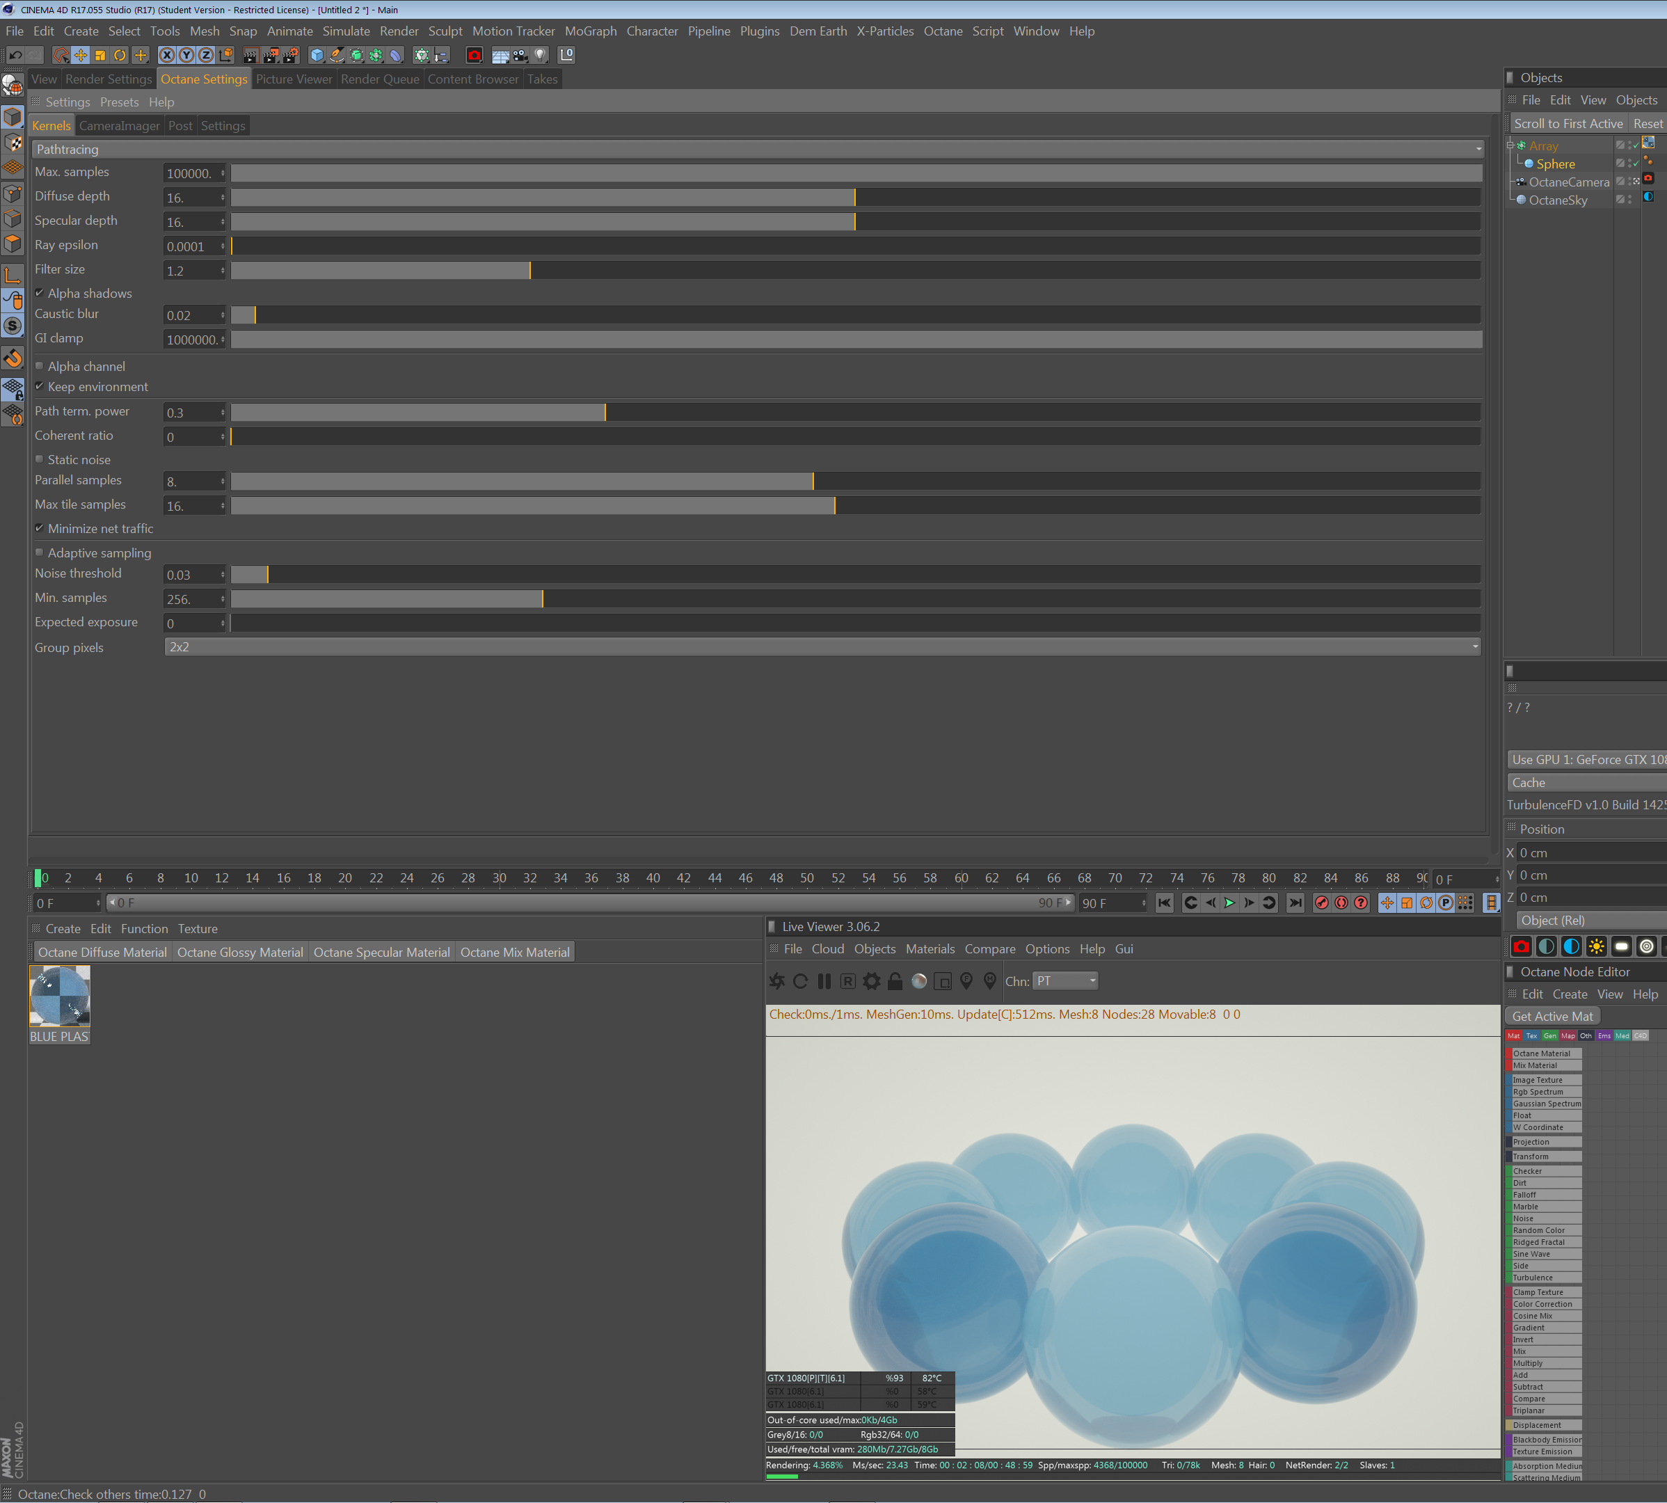Enable the Static noise checkbox
This screenshot has height=1503, width=1667.
[x=39, y=459]
